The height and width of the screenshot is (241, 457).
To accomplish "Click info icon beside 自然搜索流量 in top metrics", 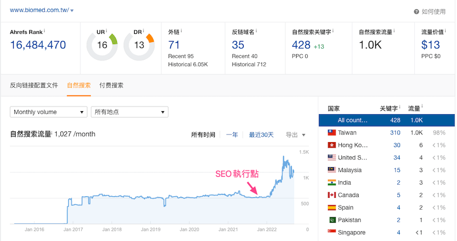I will pyautogui.click(x=394, y=30).
